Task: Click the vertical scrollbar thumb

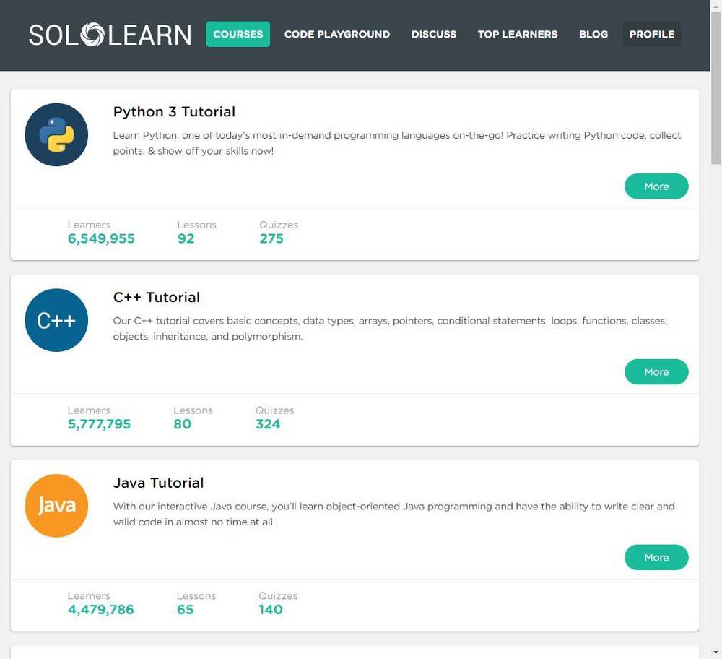Action: [716, 88]
